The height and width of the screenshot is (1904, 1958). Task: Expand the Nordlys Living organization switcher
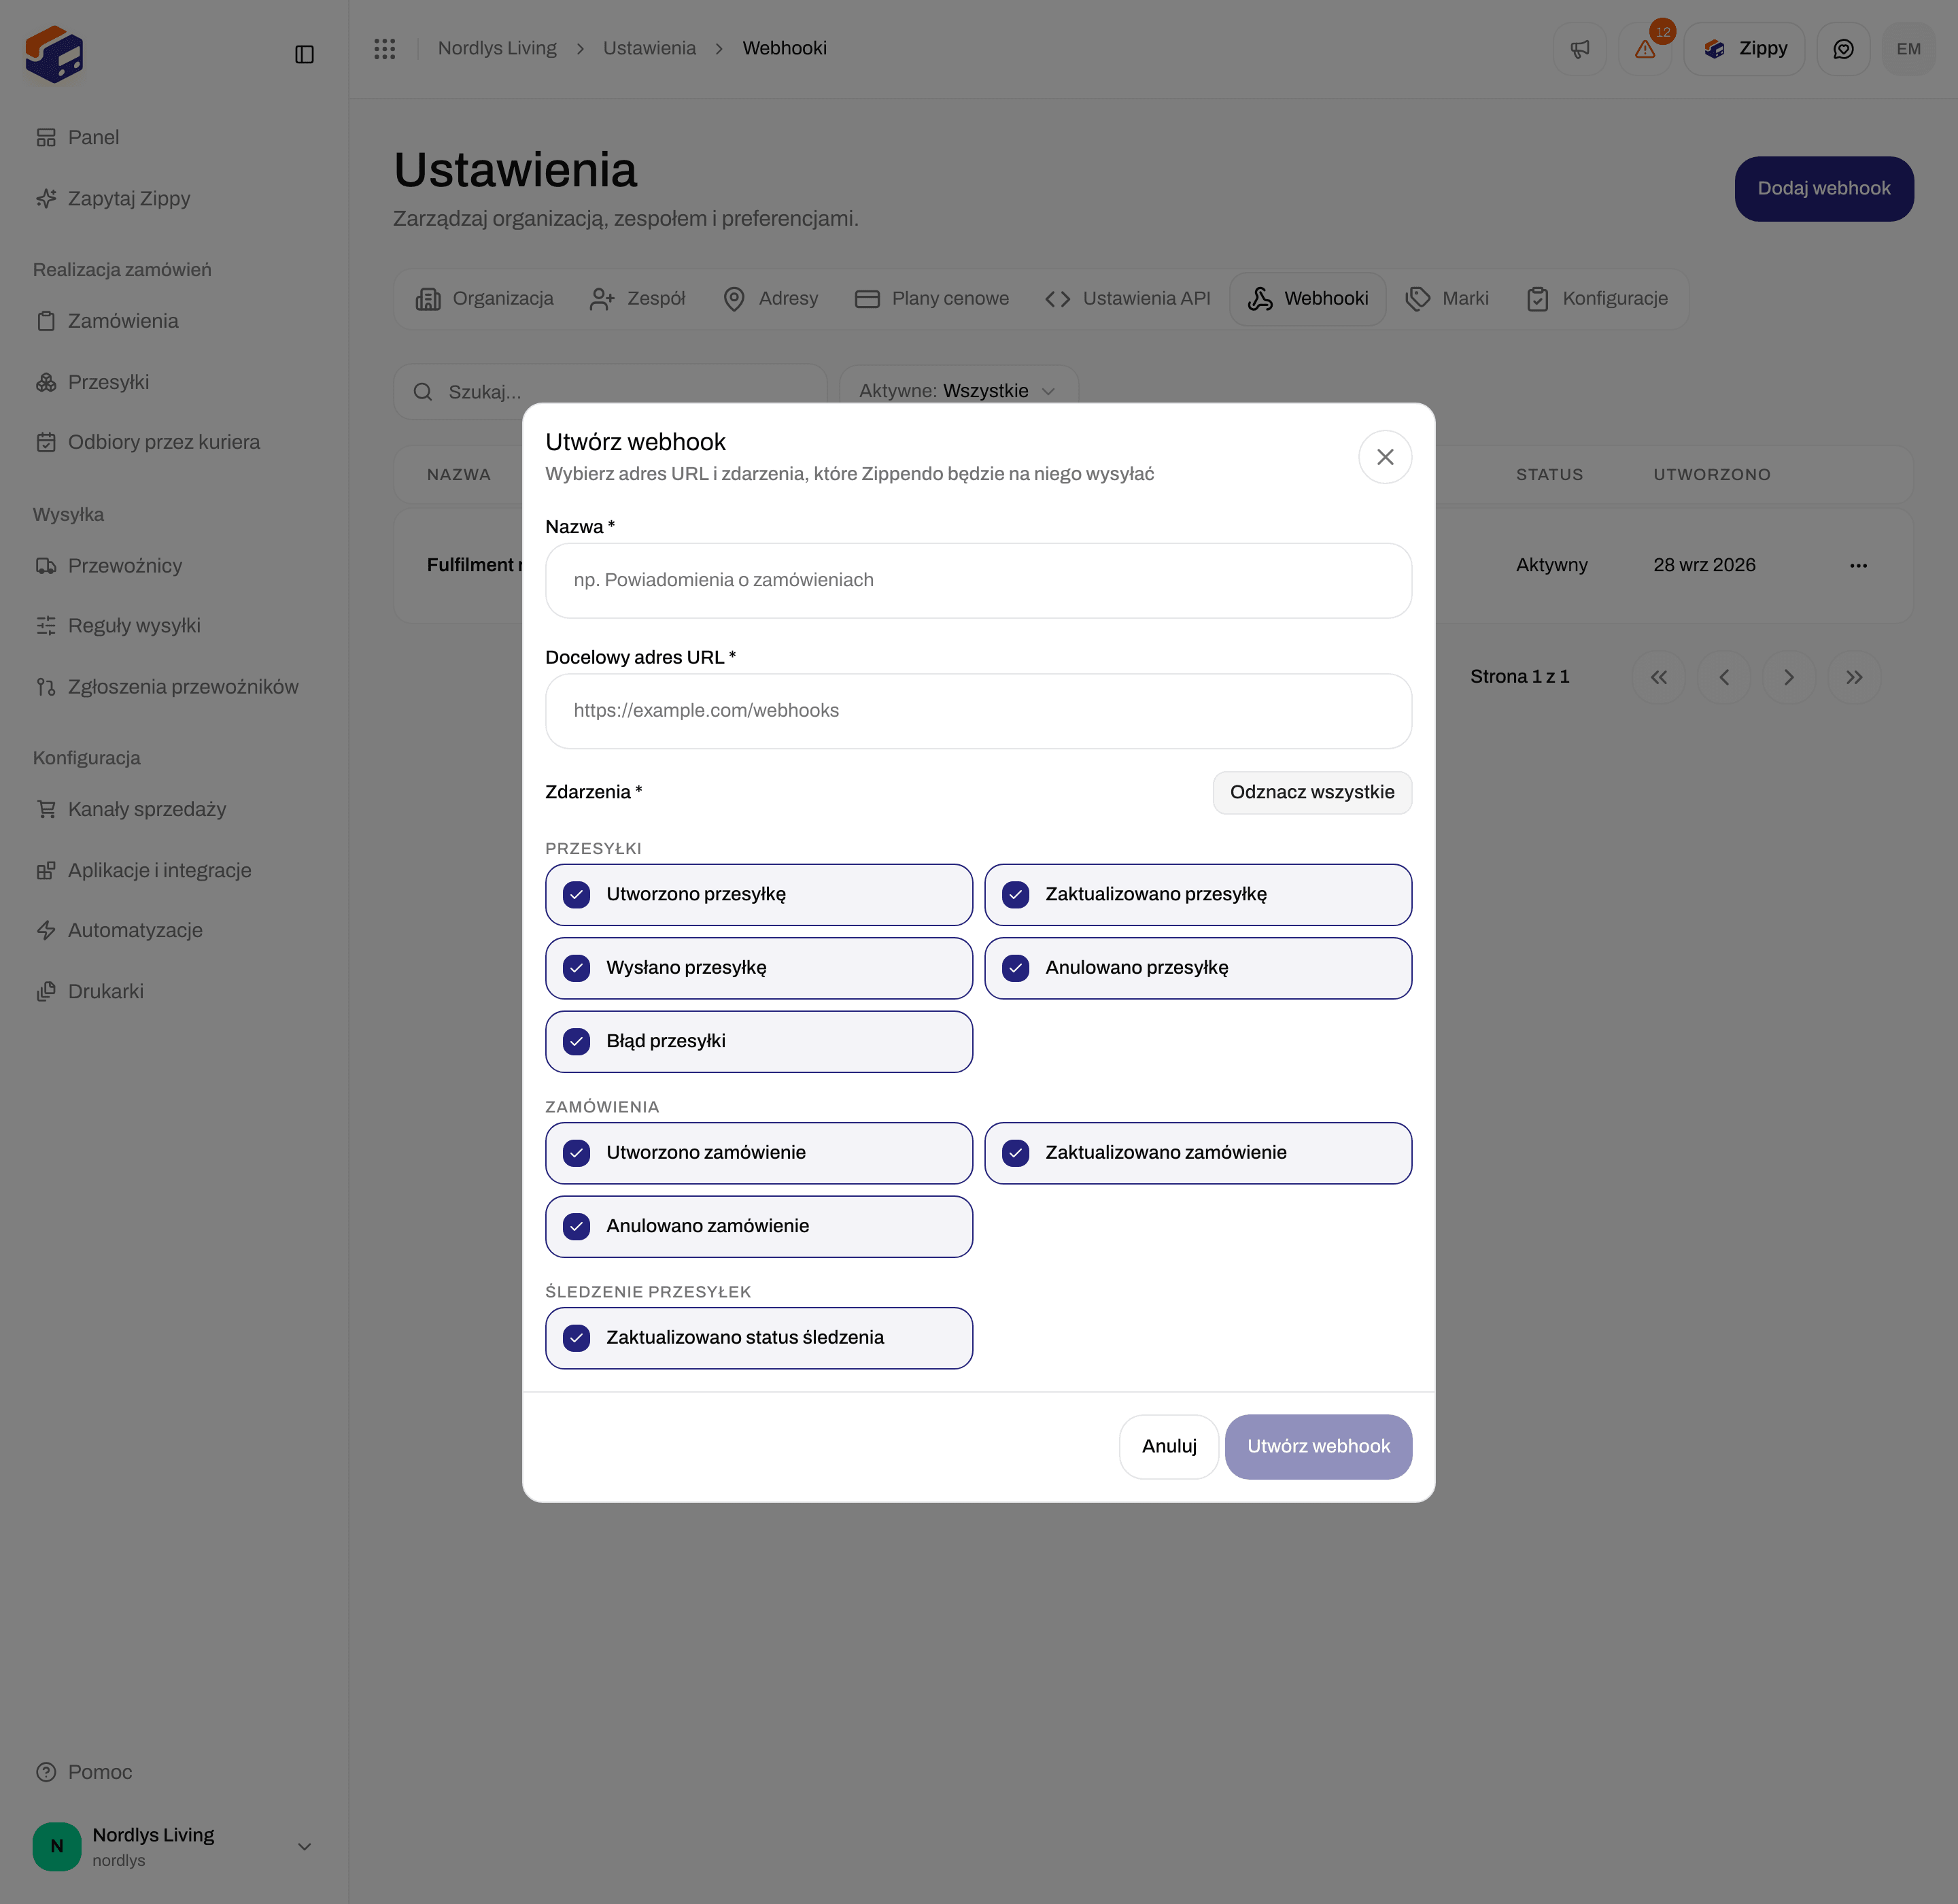pos(173,1846)
